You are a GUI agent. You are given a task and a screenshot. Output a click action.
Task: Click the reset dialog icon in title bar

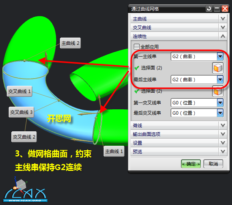209,9
